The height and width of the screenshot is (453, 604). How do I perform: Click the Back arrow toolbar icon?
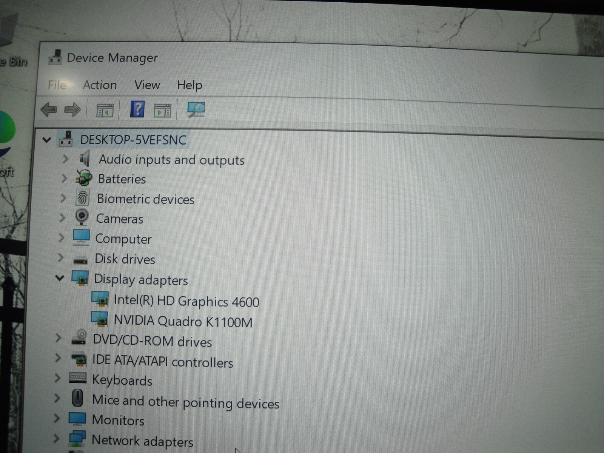click(x=49, y=109)
